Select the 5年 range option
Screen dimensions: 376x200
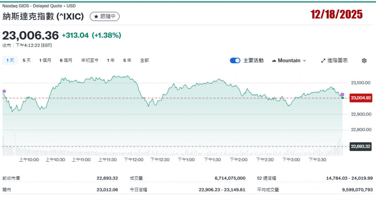127,60
